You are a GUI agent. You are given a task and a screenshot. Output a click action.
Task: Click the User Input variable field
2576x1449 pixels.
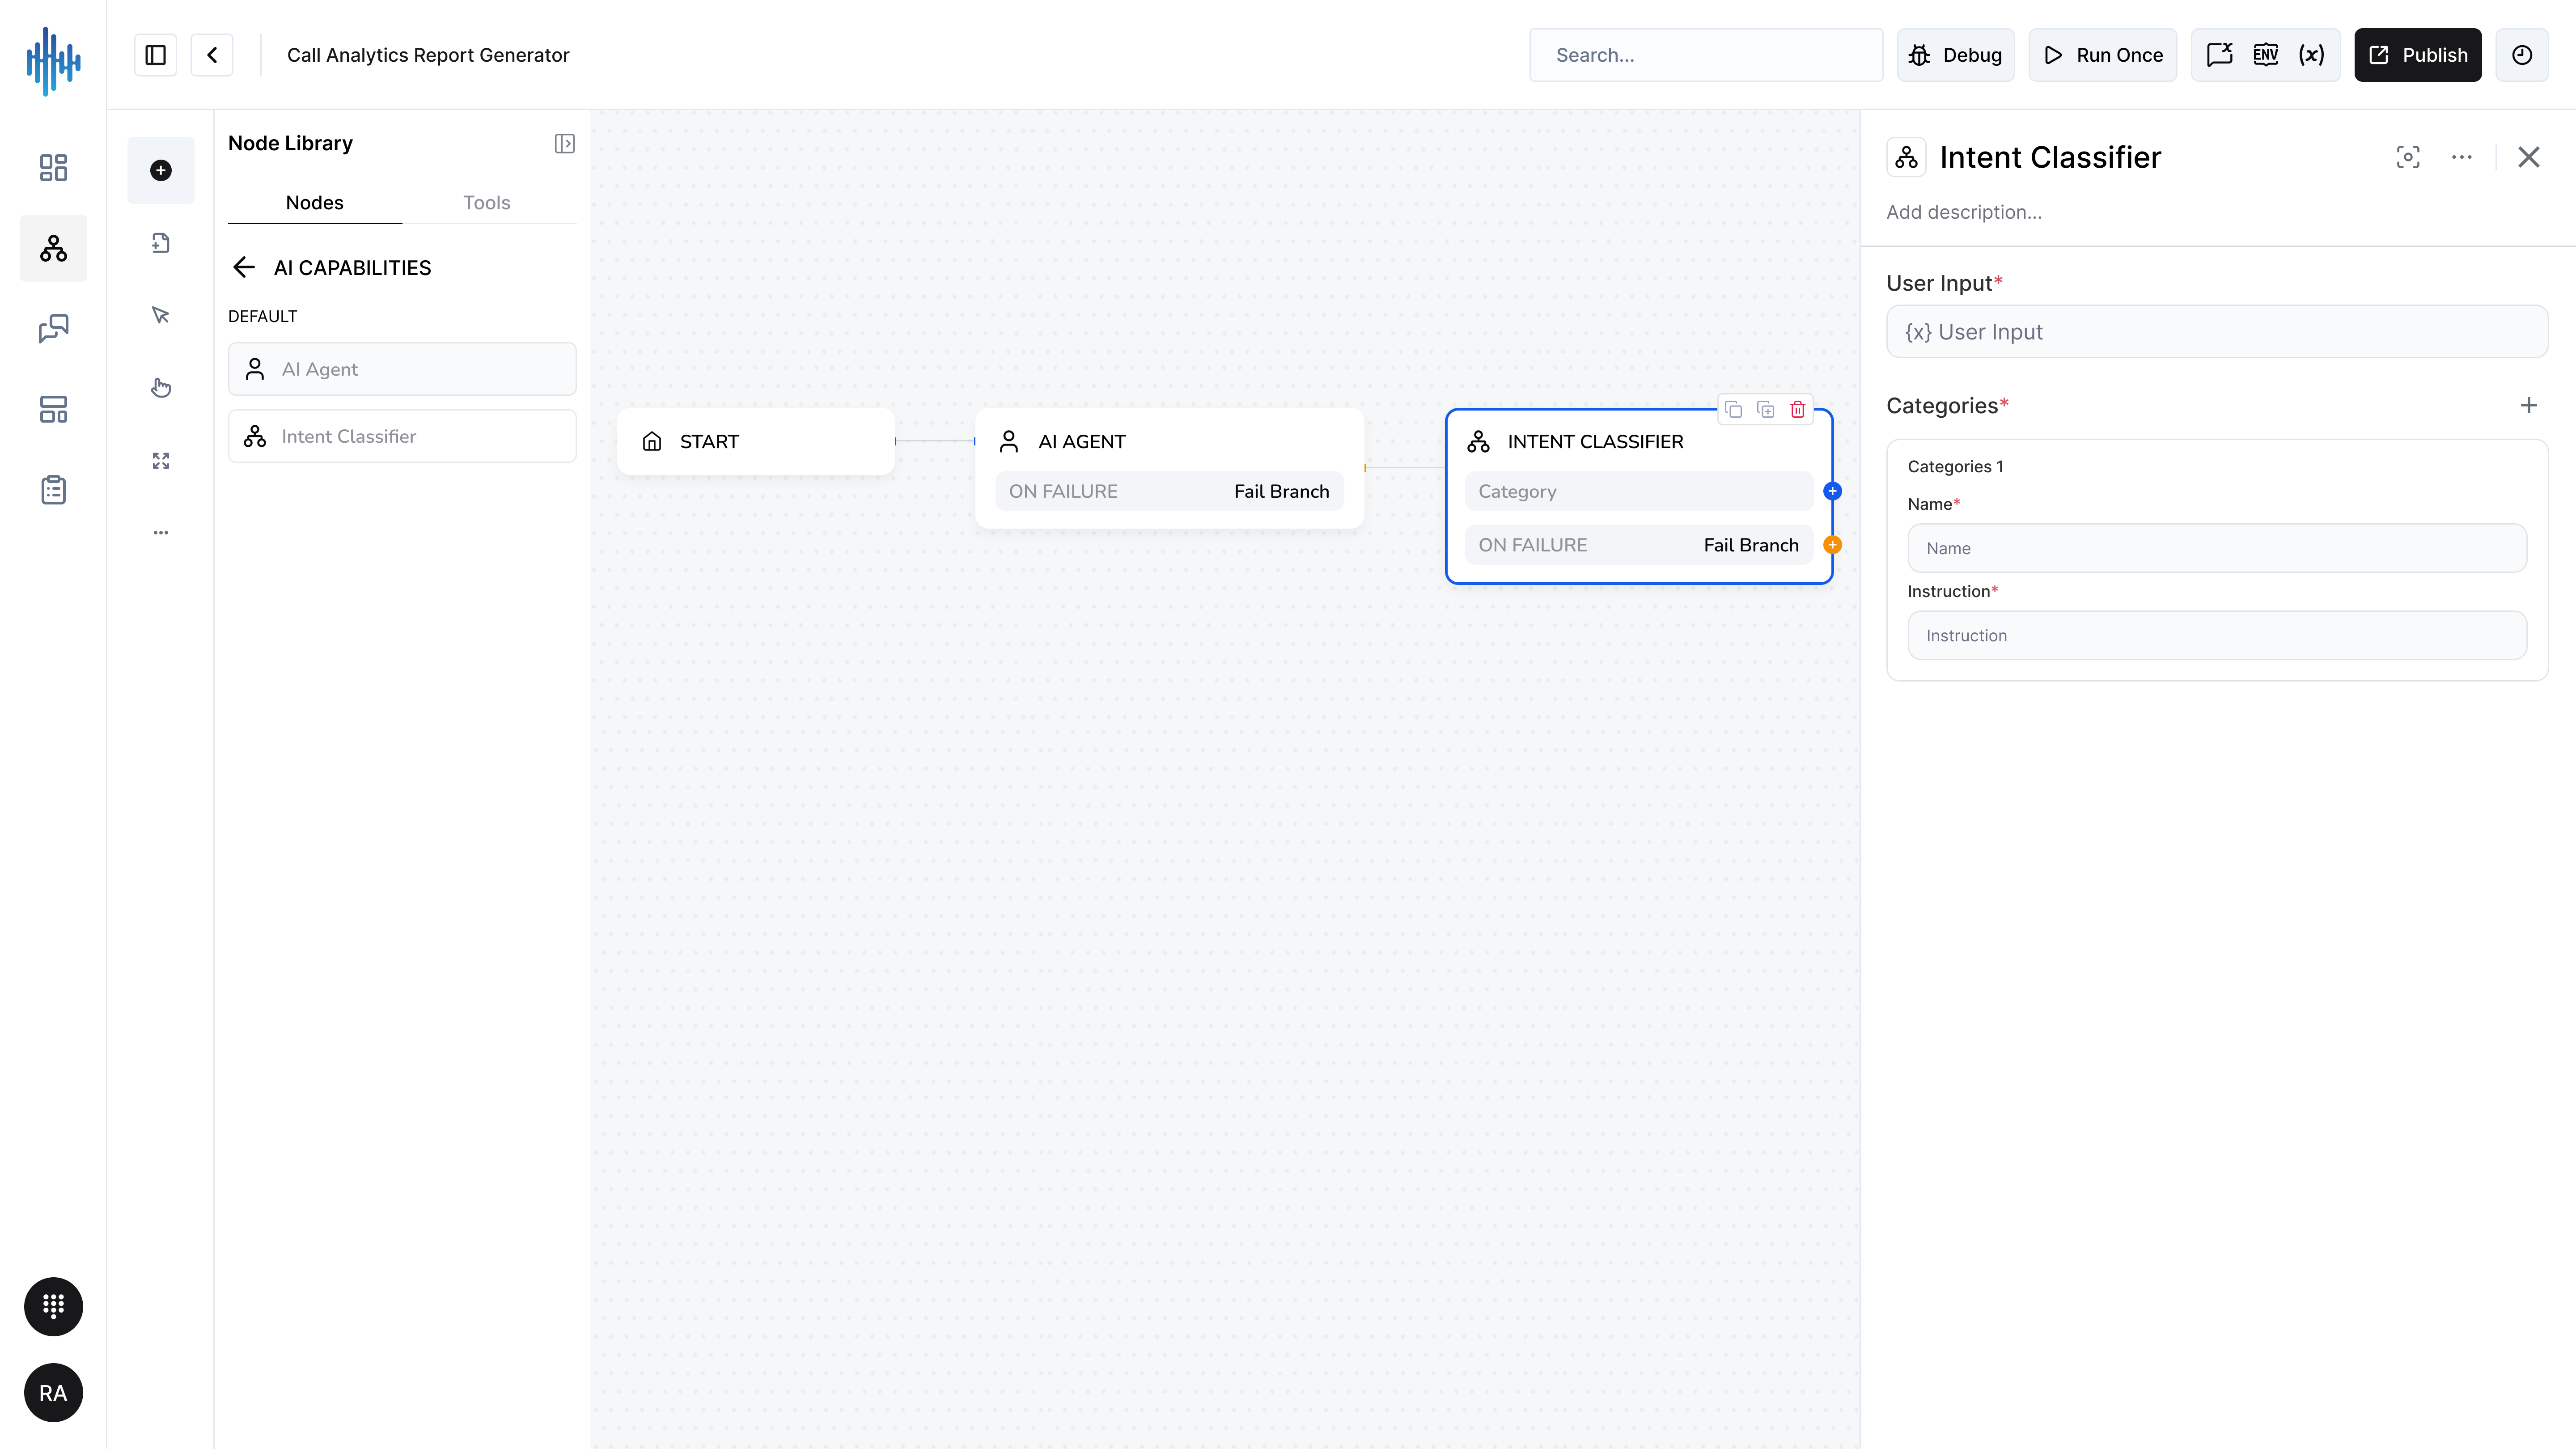pyautogui.click(x=2217, y=332)
